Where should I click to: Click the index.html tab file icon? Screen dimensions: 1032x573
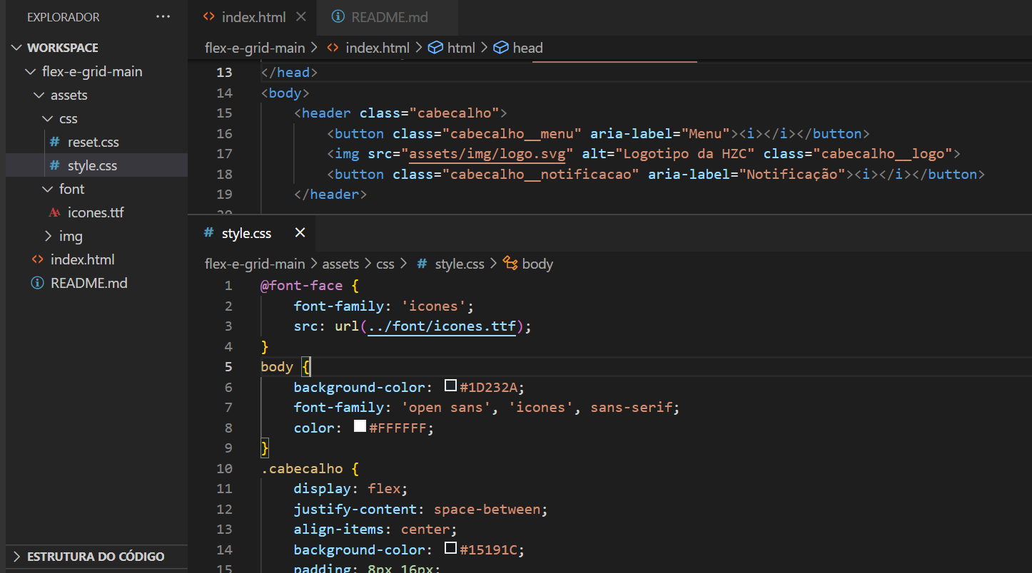(208, 17)
